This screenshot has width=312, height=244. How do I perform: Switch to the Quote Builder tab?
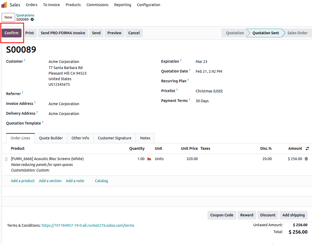point(51,138)
